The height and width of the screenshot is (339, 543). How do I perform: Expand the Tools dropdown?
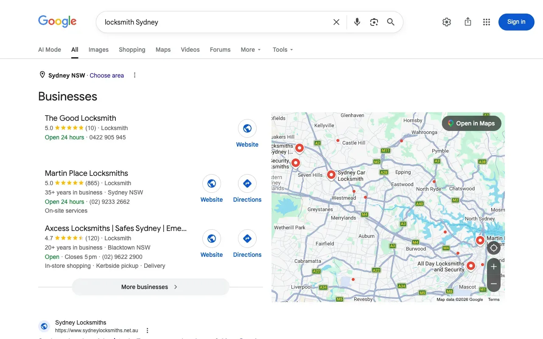point(283,50)
